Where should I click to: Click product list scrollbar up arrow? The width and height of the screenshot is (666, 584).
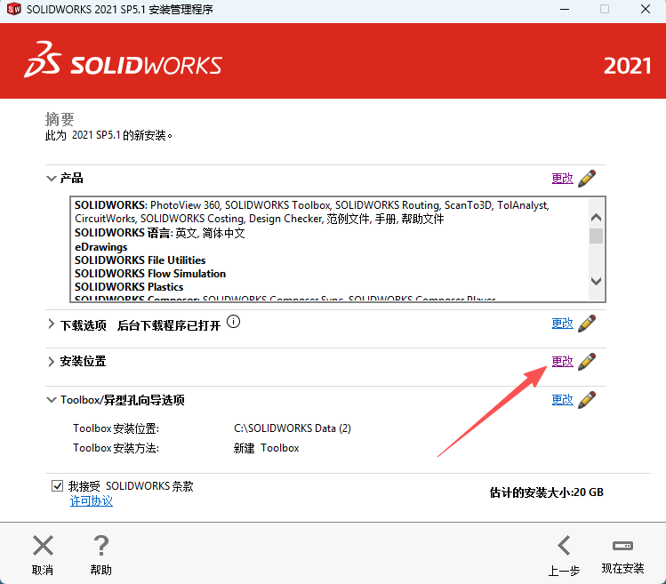point(596,218)
